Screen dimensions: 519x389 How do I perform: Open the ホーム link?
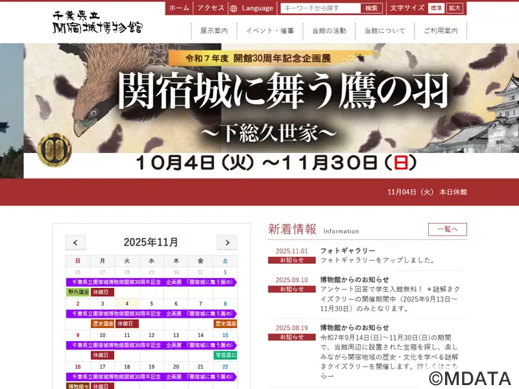click(x=179, y=8)
